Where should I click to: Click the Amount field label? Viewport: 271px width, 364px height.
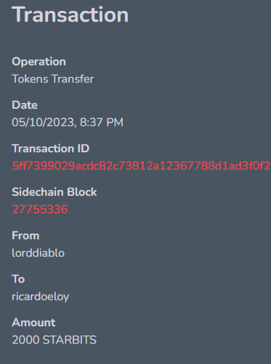[33, 323]
